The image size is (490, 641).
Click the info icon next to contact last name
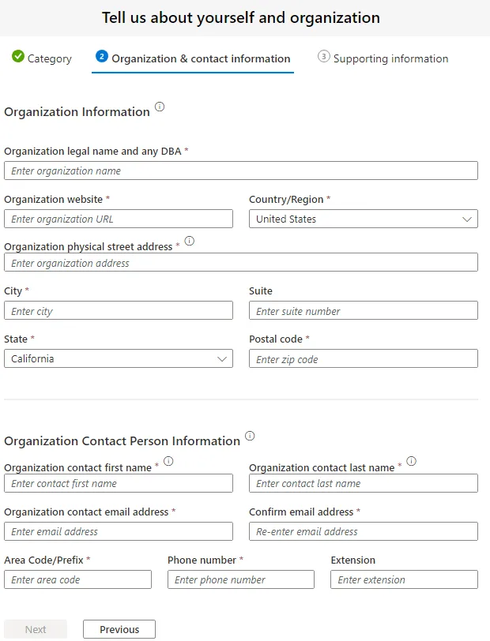pos(412,462)
